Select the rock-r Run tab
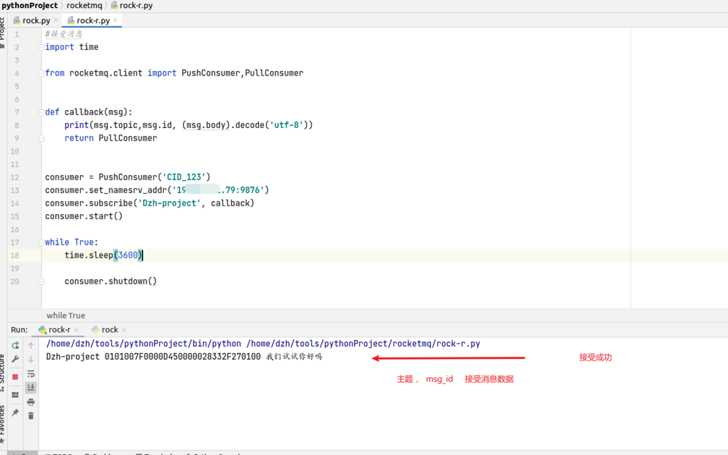 [60, 330]
